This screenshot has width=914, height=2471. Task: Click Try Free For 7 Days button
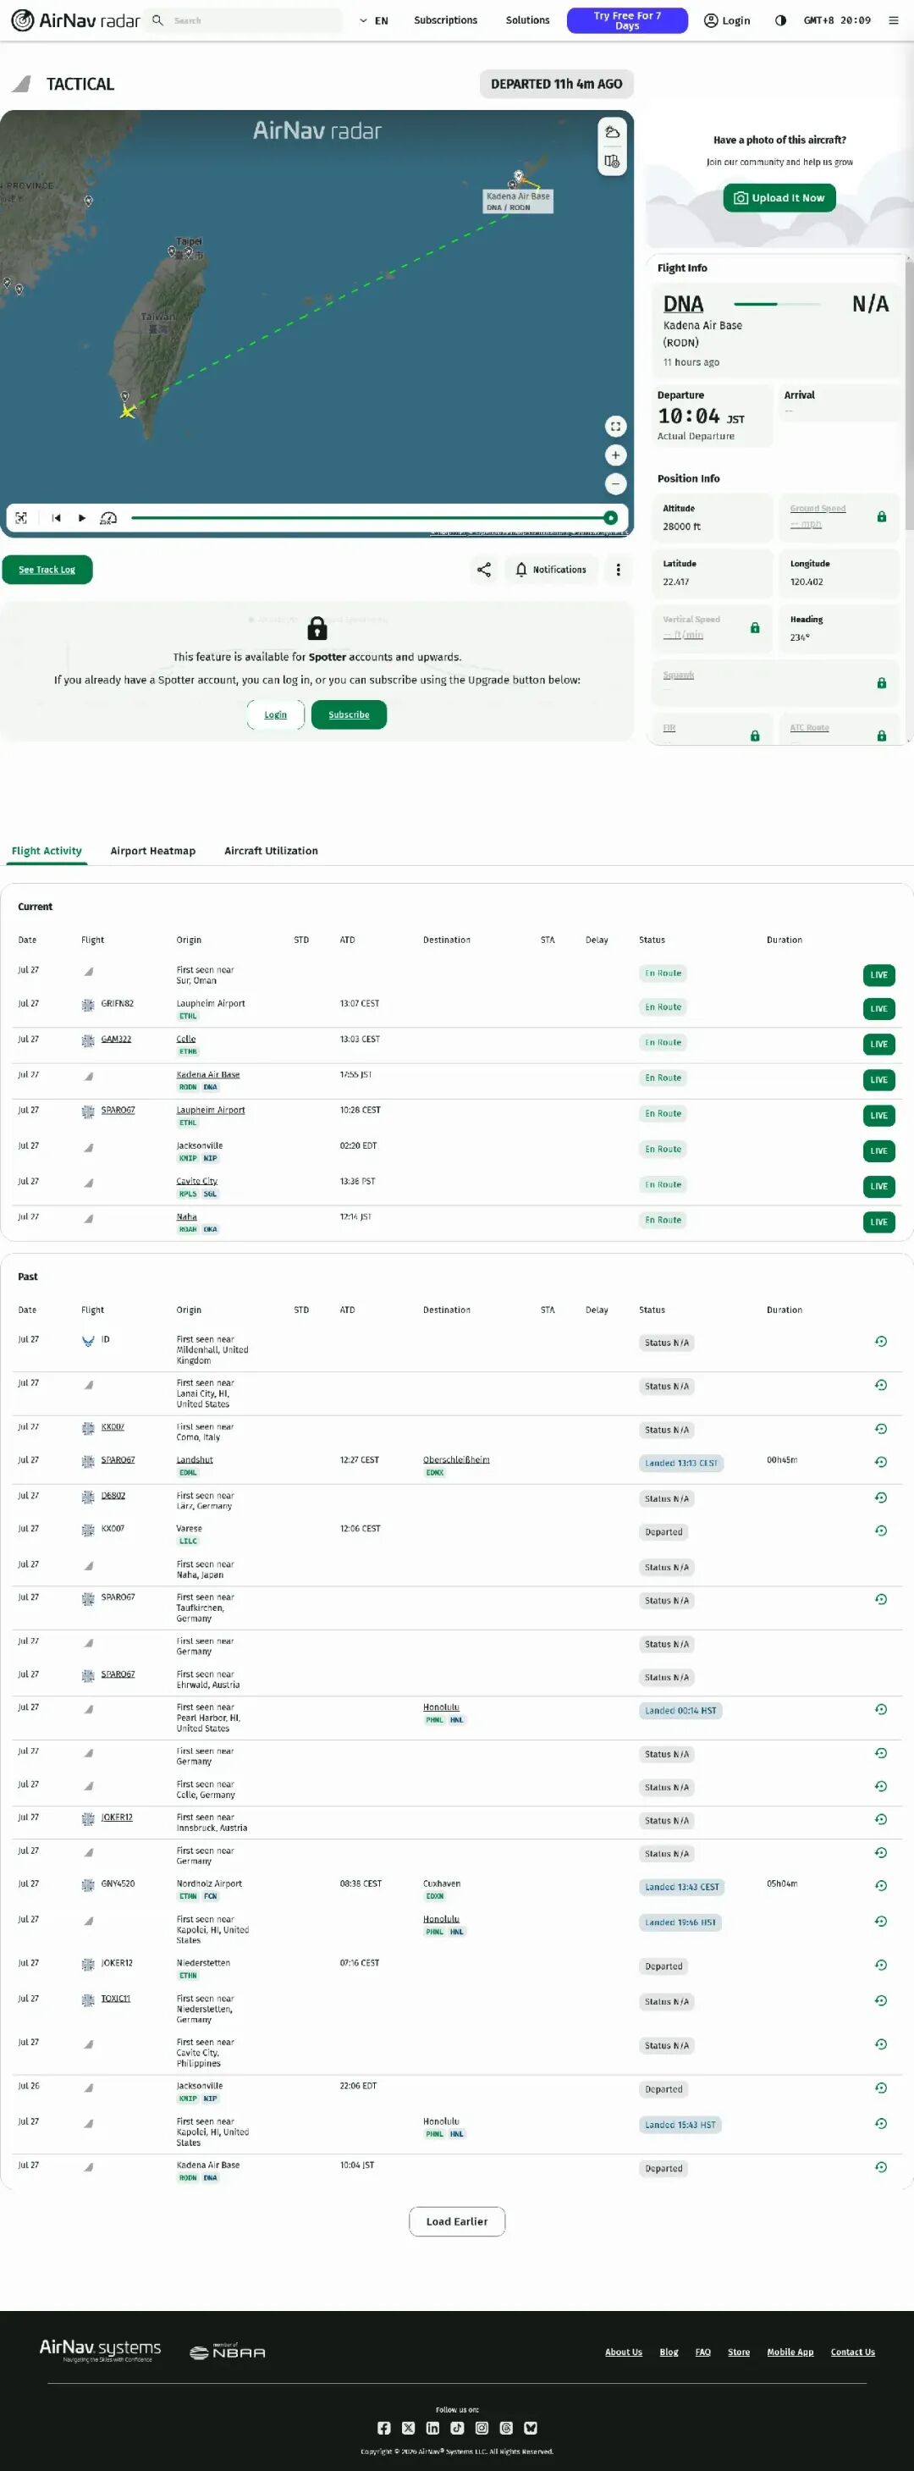pyautogui.click(x=627, y=20)
